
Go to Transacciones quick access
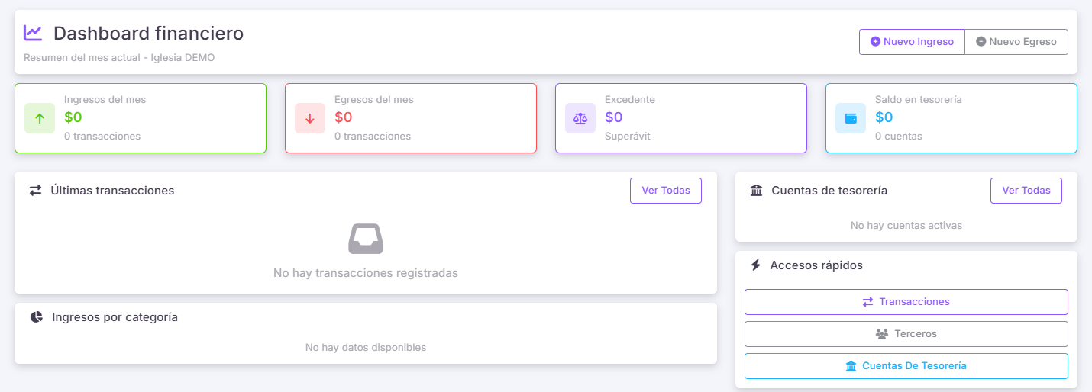pyautogui.click(x=906, y=302)
